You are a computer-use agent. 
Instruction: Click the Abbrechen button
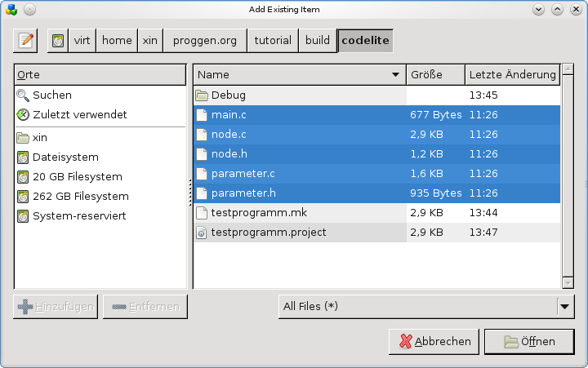[434, 342]
